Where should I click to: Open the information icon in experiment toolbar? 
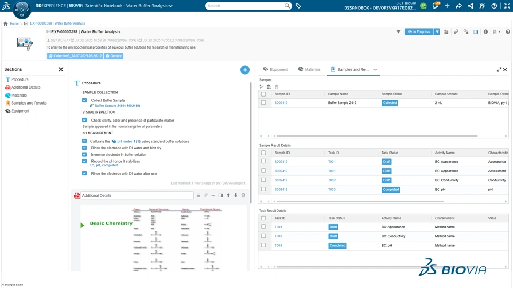(x=486, y=32)
